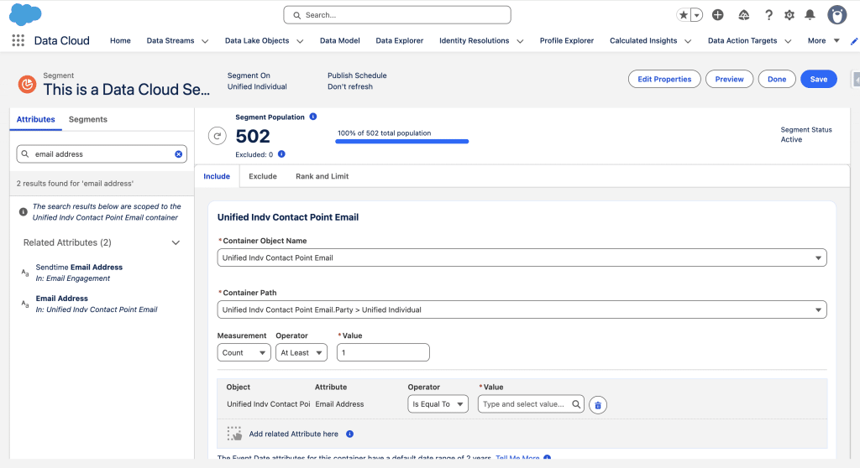
Task: Open the user profile avatar
Action: [x=836, y=15]
